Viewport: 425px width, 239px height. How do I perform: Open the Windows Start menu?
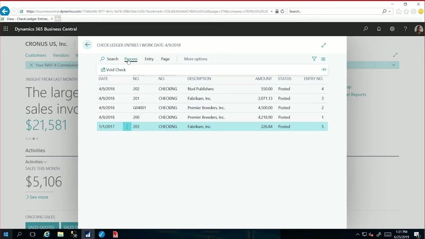[6, 235]
